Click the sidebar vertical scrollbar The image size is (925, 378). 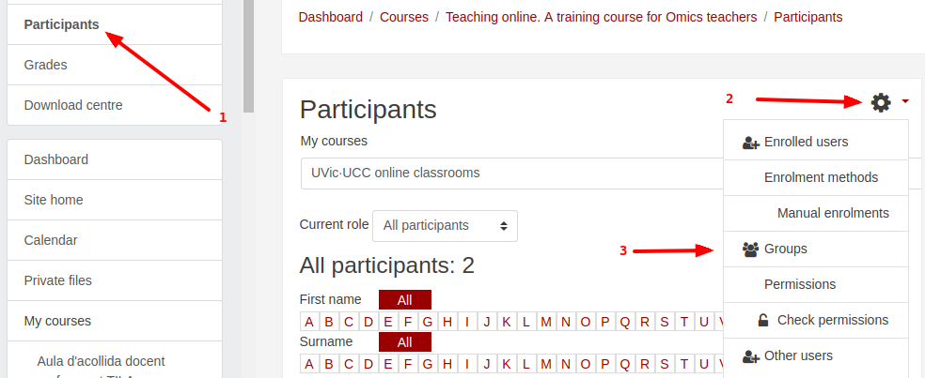pos(248,56)
